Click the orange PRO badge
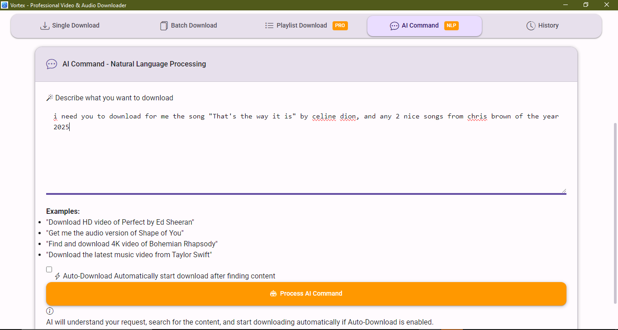Image resolution: width=618 pixels, height=330 pixels. (340, 26)
